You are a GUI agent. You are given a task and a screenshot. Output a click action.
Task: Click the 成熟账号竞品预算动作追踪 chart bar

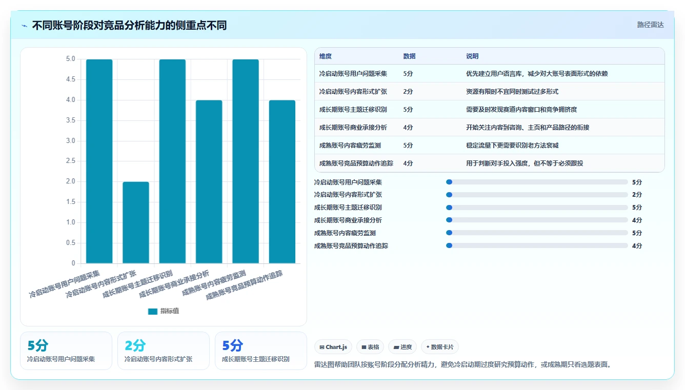coord(283,182)
